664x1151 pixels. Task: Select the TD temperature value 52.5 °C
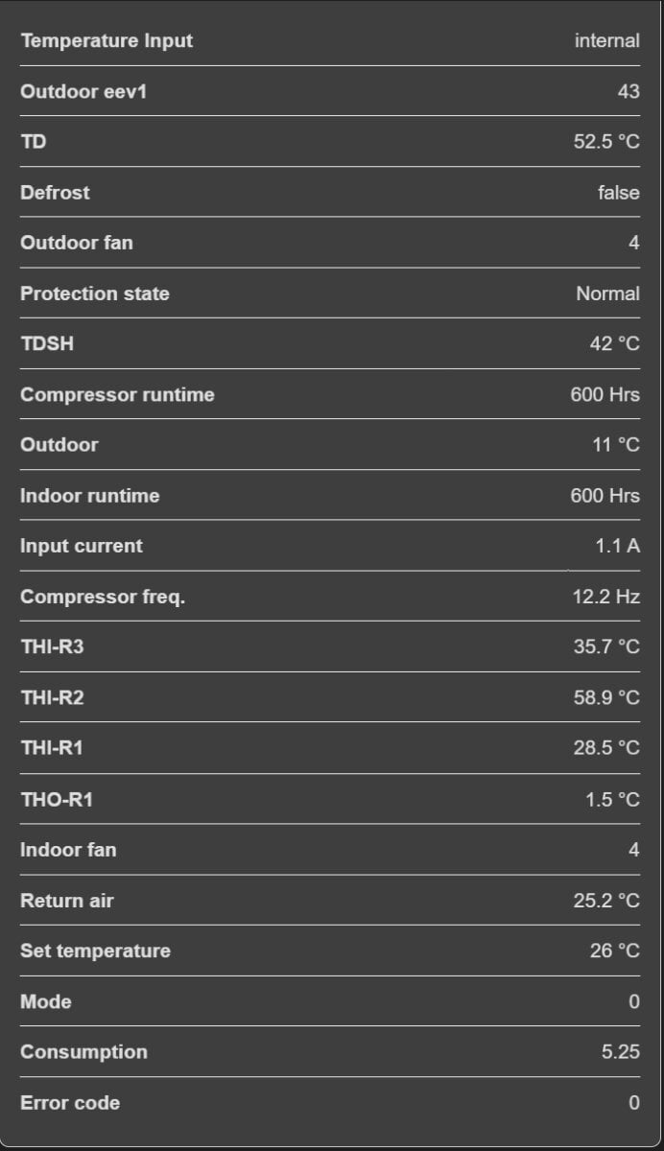605,142
